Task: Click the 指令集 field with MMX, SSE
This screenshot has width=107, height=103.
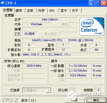Action: tap(63, 55)
